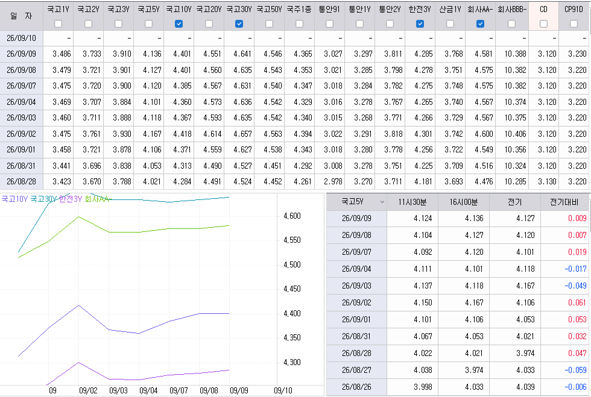The height and width of the screenshot is (397, 591).
Task: Click the 한전3Y chart legend label
Action: (x=71, y=199)
